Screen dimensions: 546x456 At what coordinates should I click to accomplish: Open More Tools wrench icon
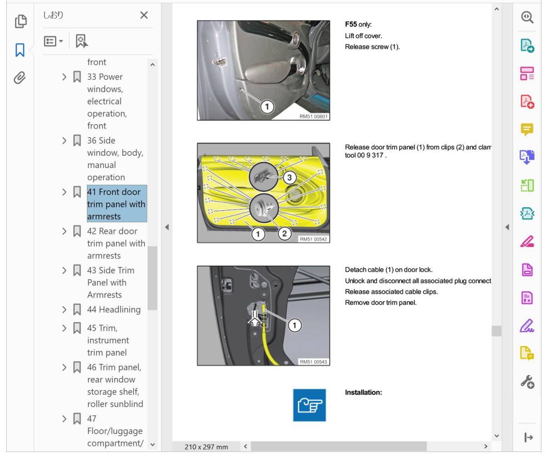pos(527,382)
